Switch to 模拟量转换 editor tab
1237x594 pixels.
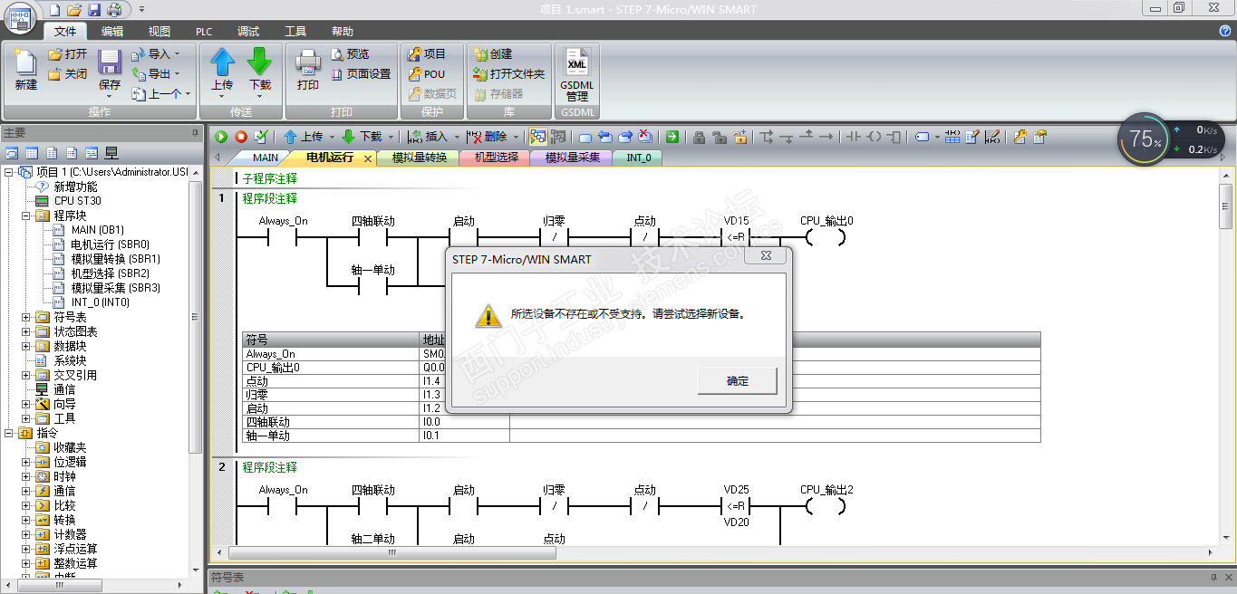[419, 158]
